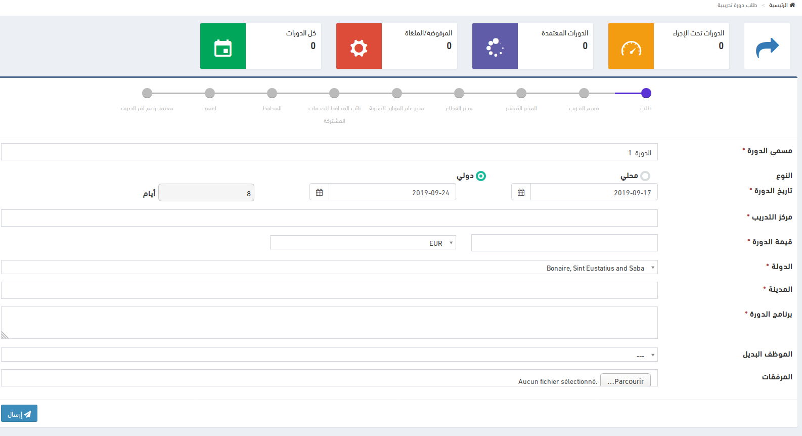Screen dimensions: 802x436
Task: Open the EUR currency dropdown
Action: point(363,243)
